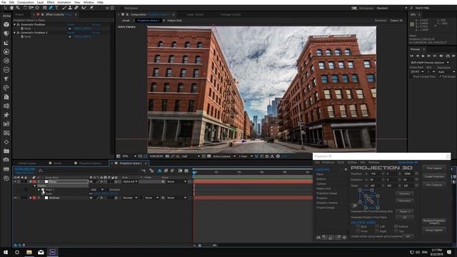Screen dimensions: 457x257
Task: Click the camera icon in left sidebar
Action: coord(6,160)
